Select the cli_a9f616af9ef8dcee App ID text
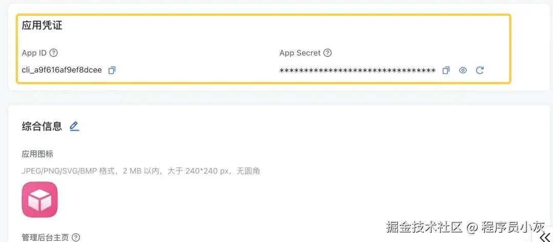The width and height of the screenshot is (553, 242). [62, 70]
